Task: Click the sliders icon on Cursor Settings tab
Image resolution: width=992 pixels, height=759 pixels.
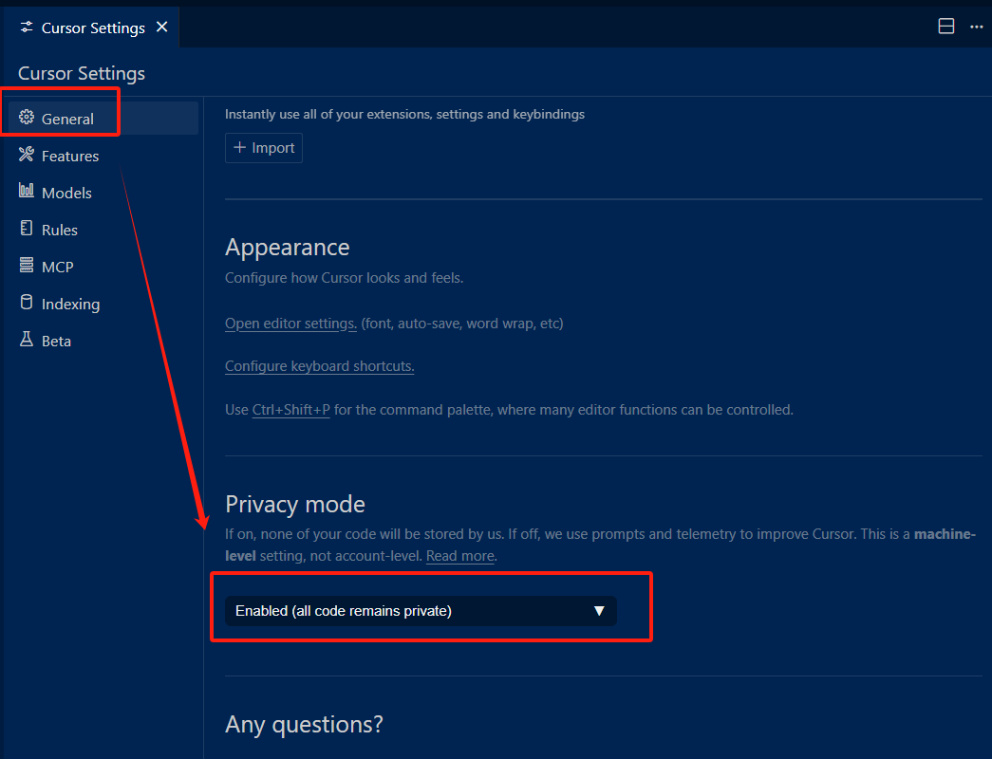Action: pyautogui.click(x=26, y=27)
